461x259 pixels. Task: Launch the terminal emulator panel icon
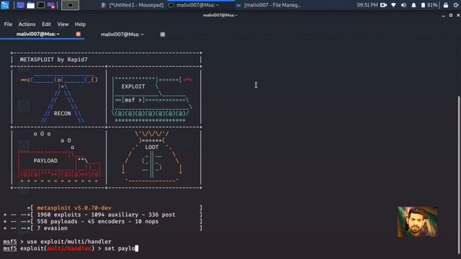[x=41, y=5]
